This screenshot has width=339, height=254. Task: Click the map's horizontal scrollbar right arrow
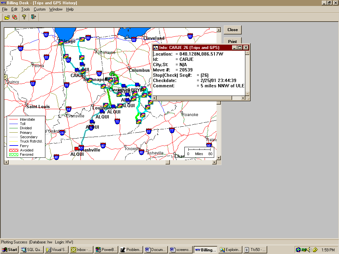pyautogui.click(x=214, y=162)
